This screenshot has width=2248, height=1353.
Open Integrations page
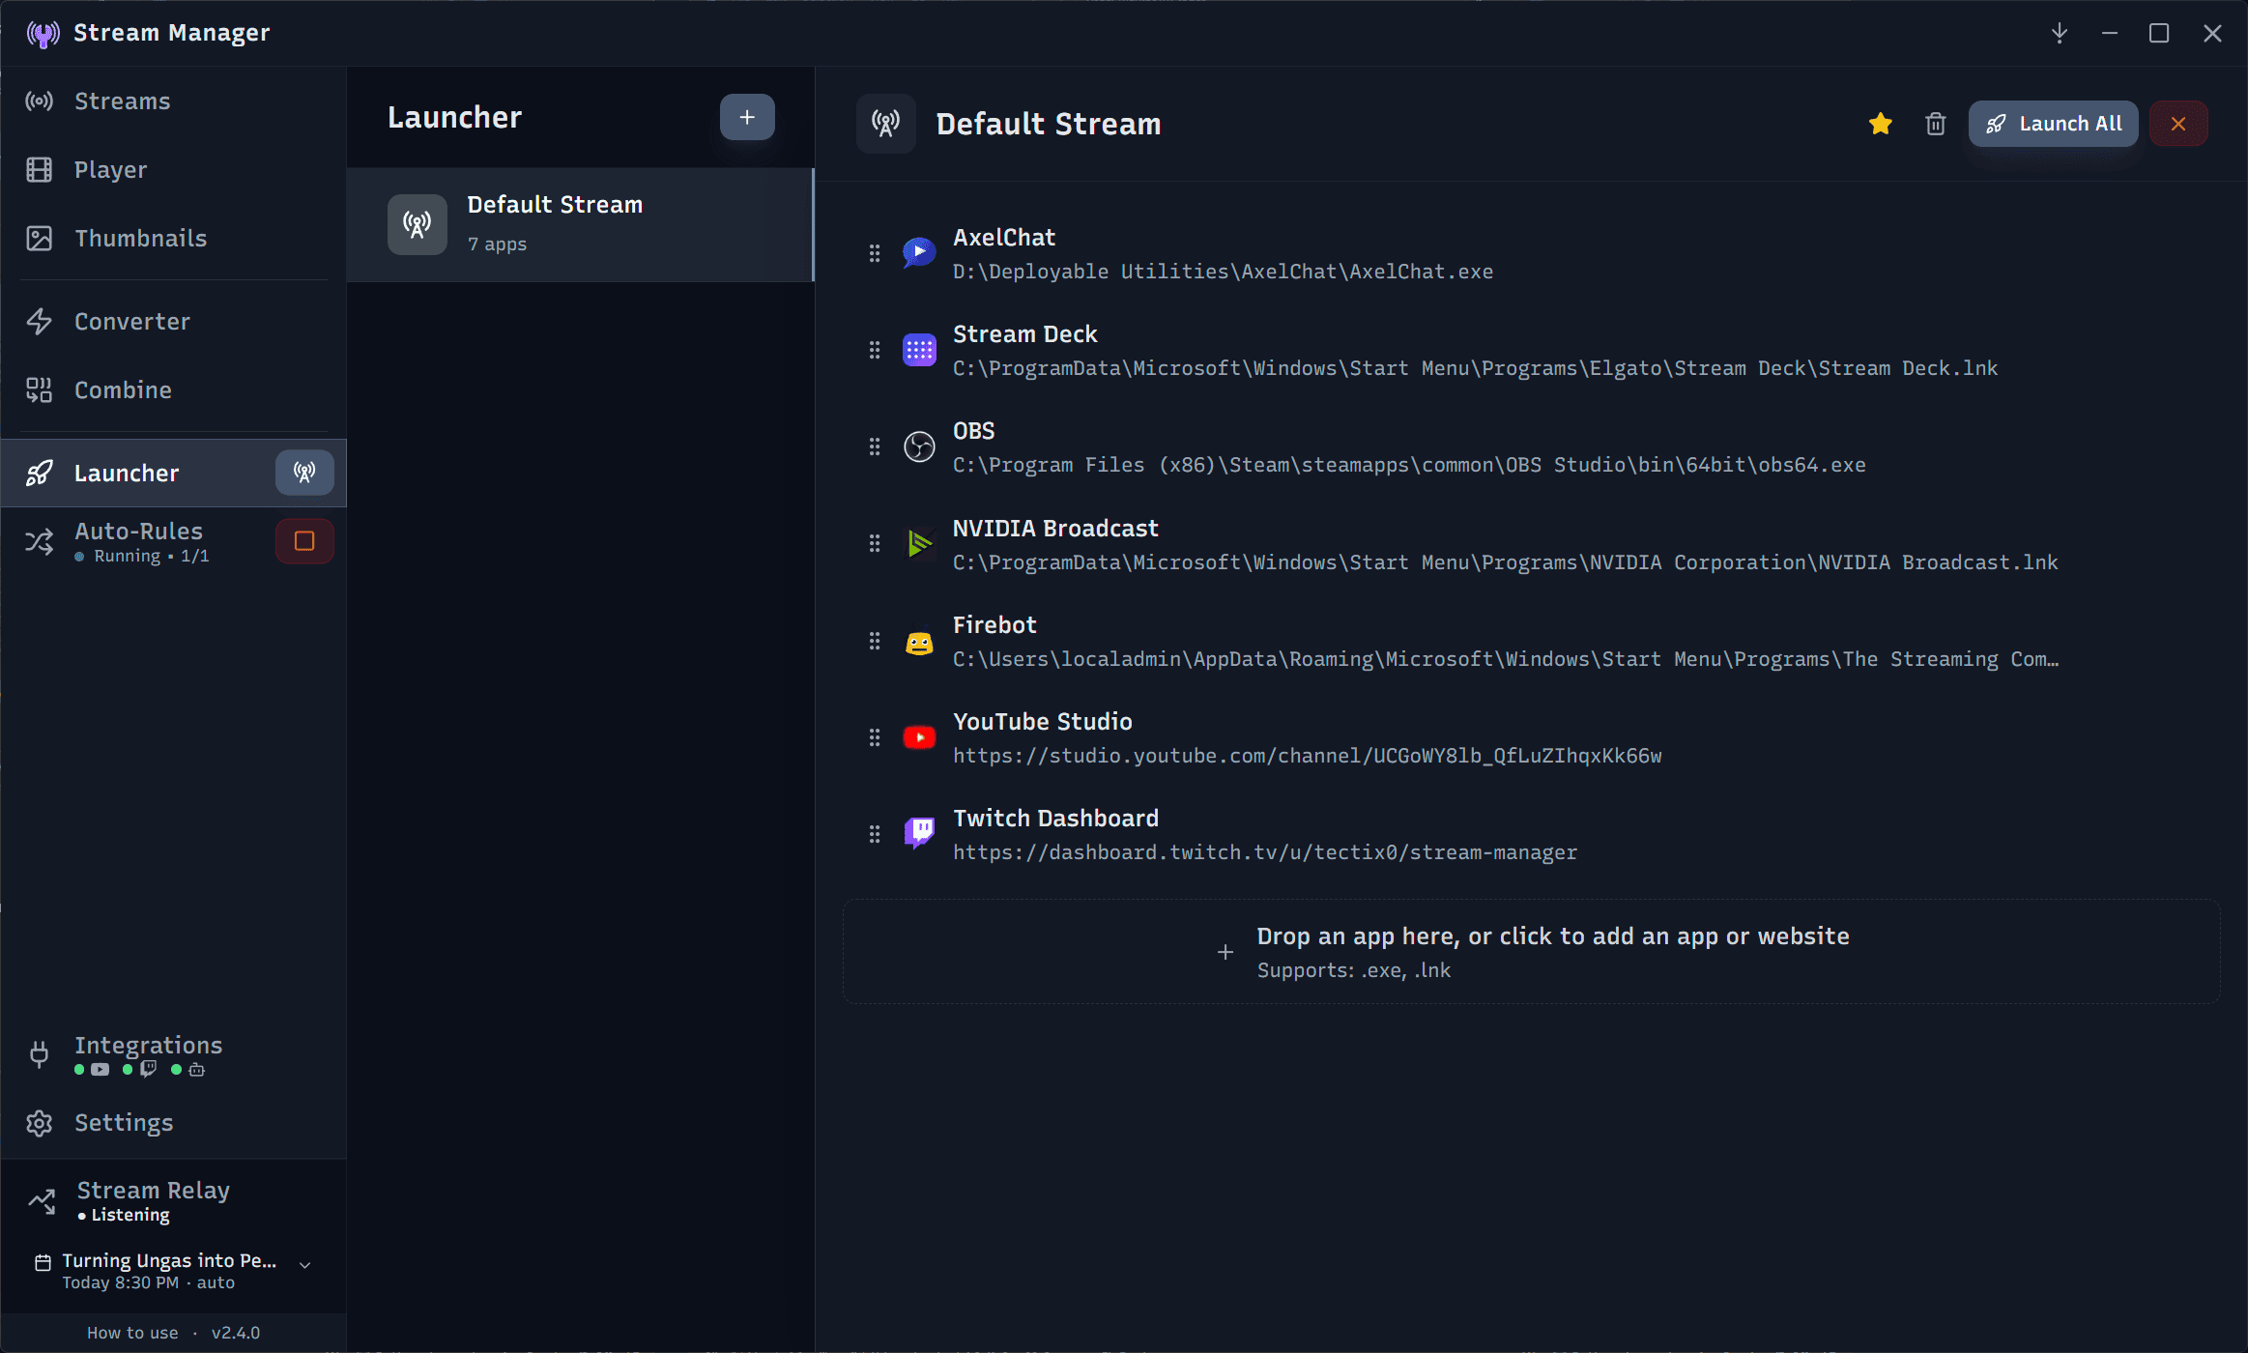tap(173, 1054)
